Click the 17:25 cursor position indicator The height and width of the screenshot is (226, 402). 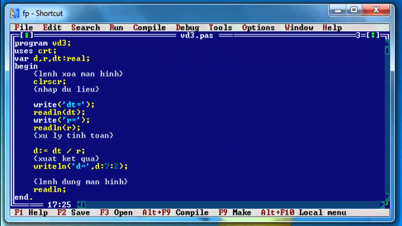[x=59, y=205]
